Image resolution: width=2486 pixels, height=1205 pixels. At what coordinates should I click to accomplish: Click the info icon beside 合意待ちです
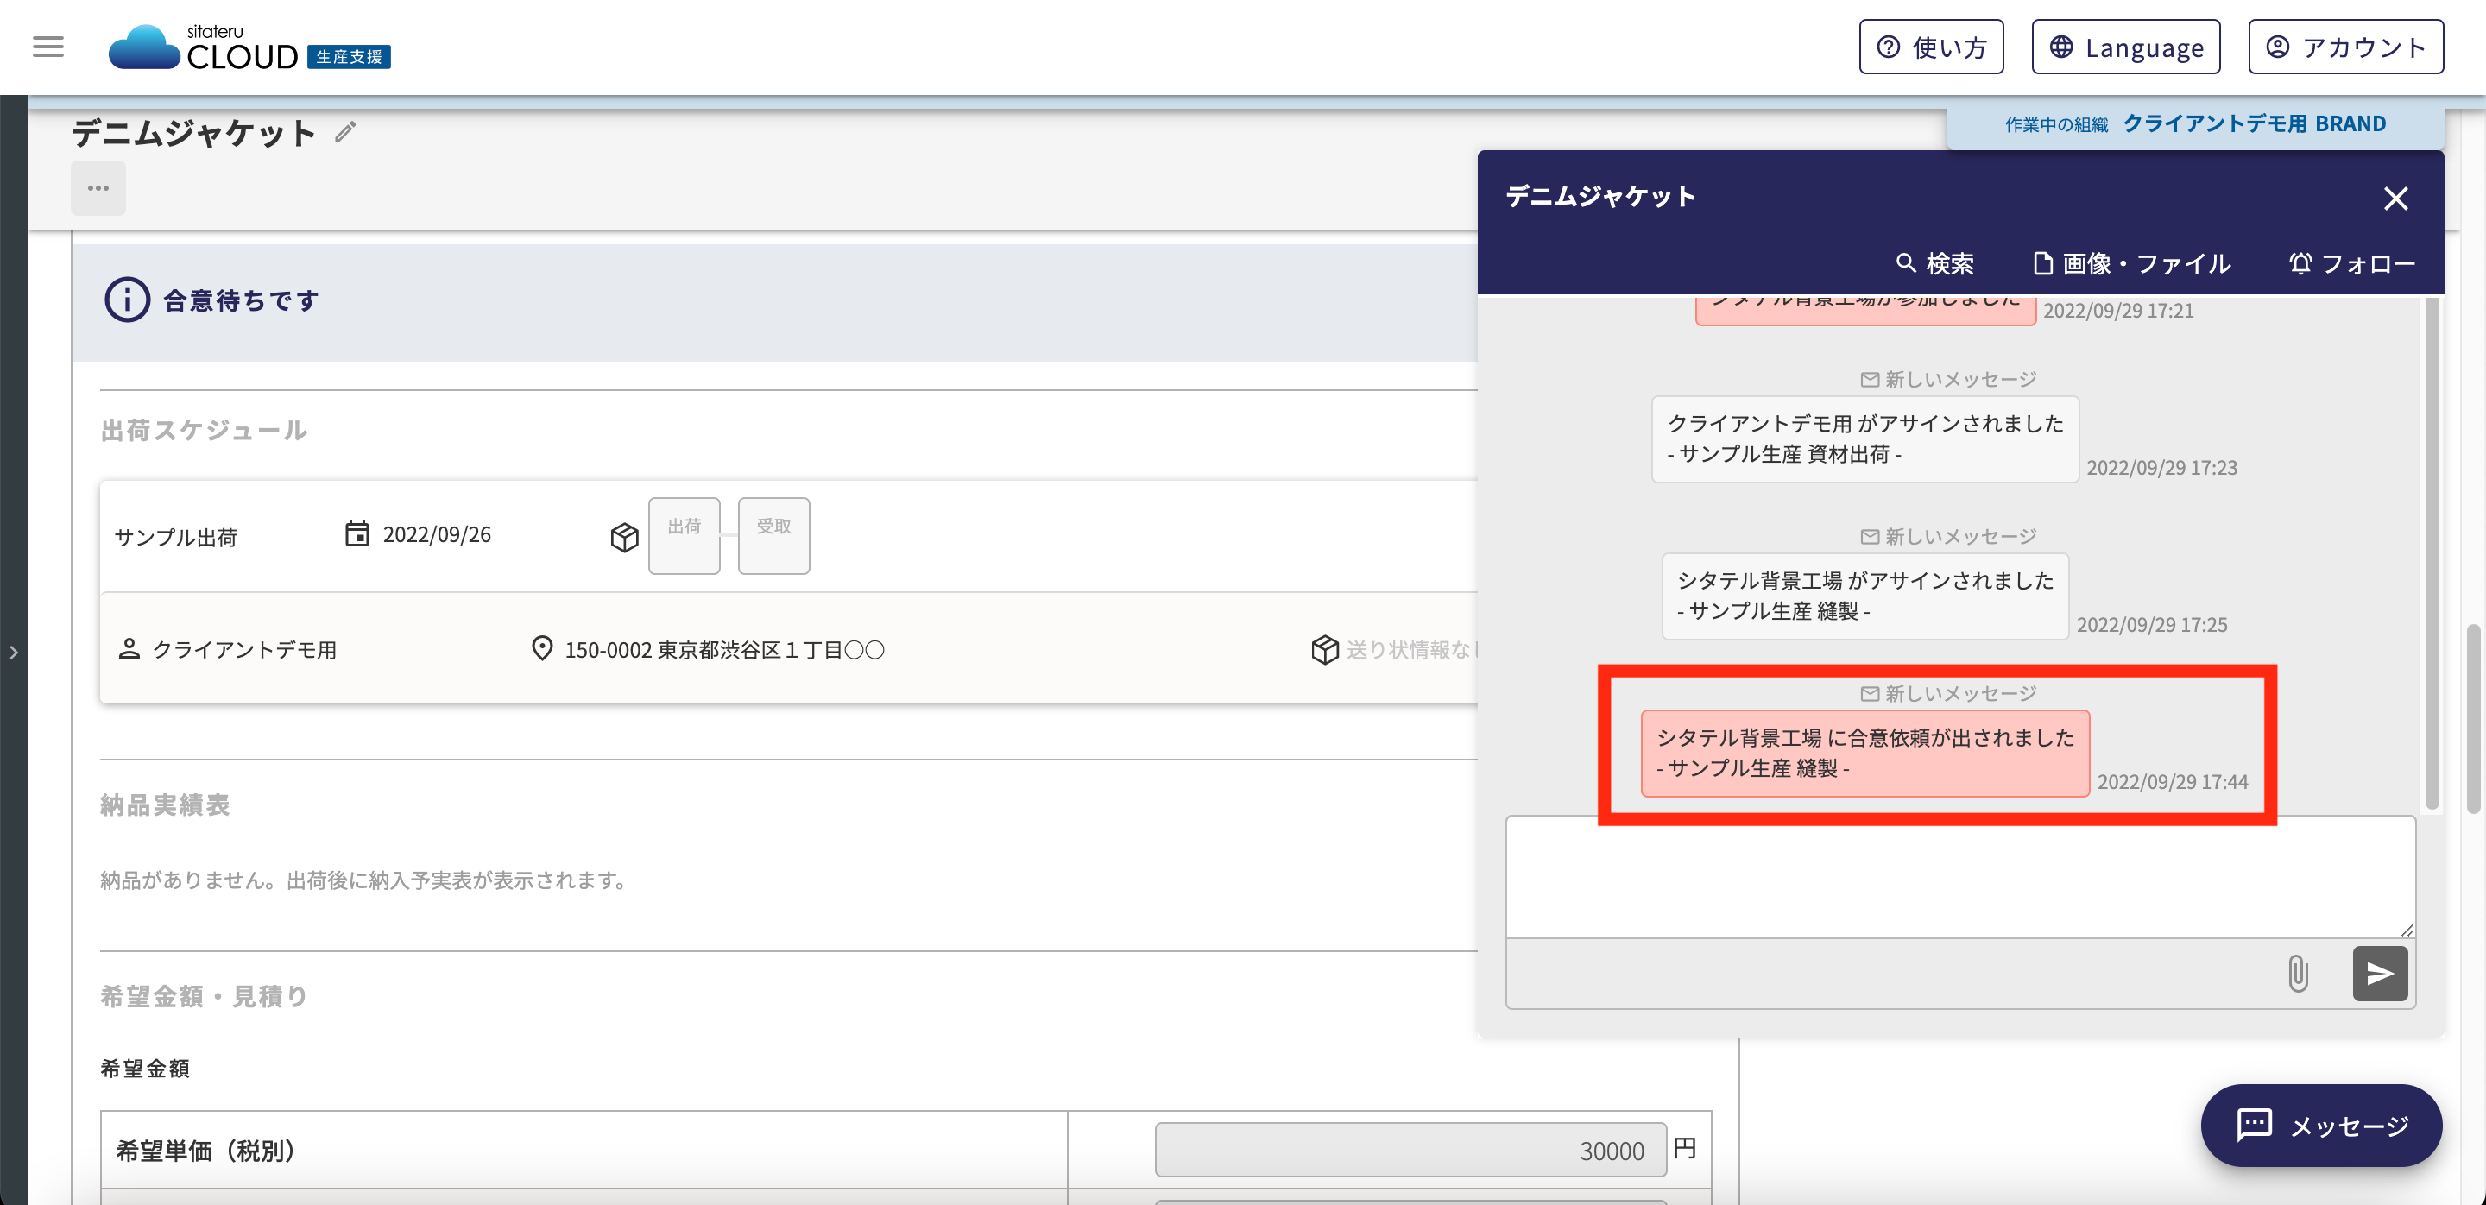(x=126, y=300)
